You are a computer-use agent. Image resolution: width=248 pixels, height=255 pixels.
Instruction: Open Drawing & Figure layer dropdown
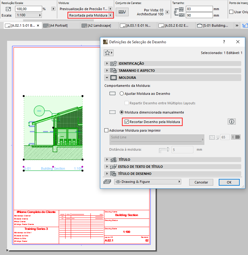148,182
